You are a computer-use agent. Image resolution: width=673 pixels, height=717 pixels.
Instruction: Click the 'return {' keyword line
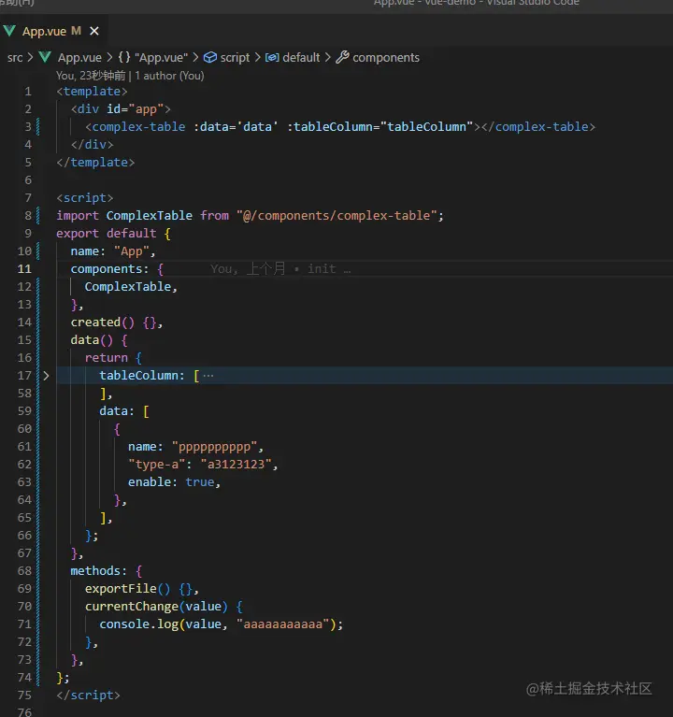point(113,358)
